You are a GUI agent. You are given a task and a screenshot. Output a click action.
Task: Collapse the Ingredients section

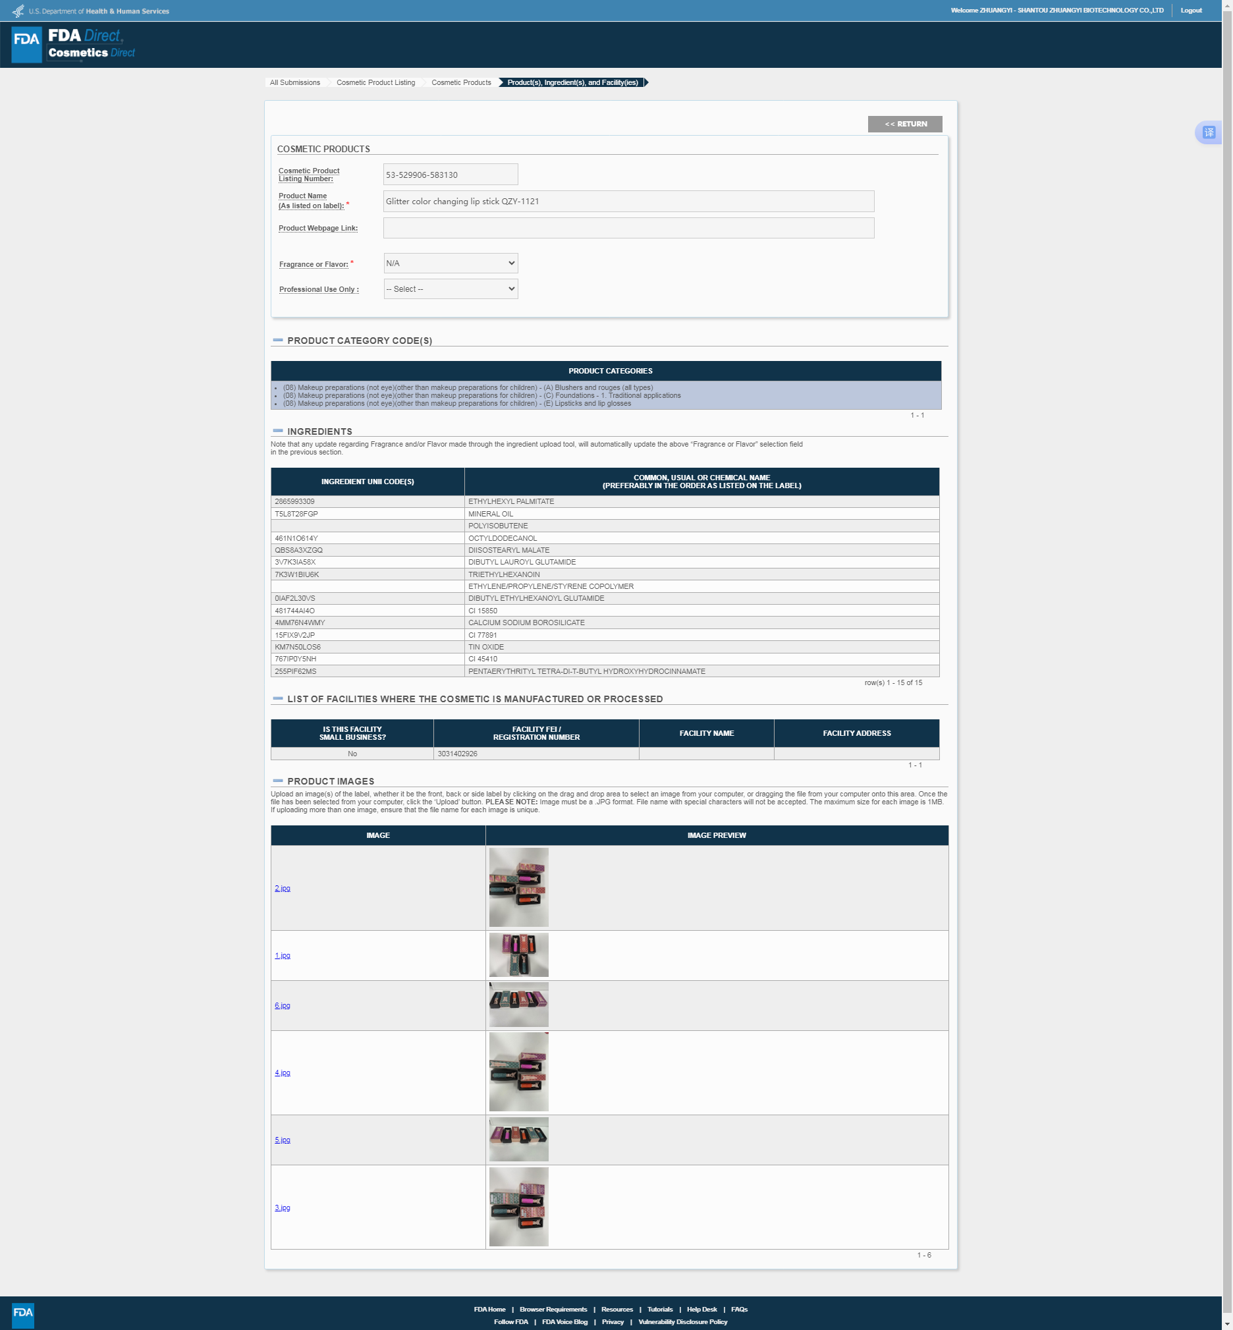(278, 431)
